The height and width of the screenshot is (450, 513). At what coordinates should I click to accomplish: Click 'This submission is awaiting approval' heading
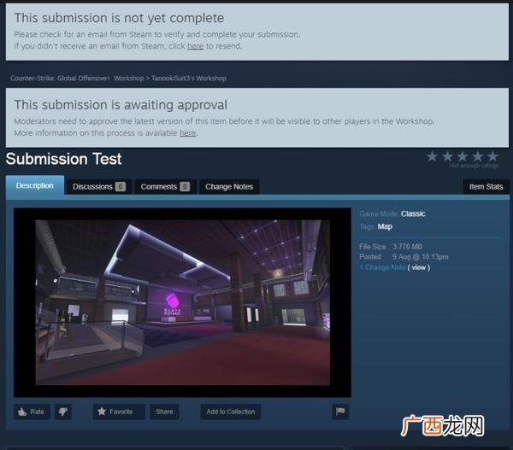pyautogui.click(x=121, y=105)
